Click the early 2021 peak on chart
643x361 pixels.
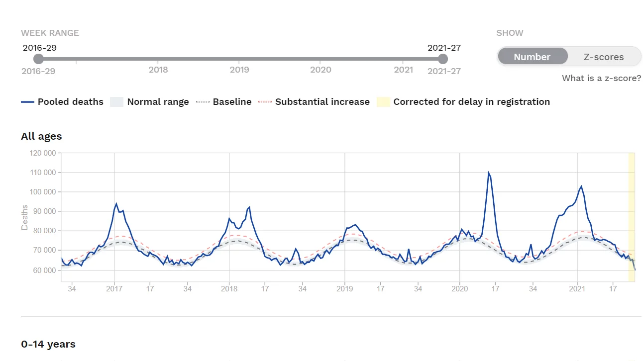(581, 186)
